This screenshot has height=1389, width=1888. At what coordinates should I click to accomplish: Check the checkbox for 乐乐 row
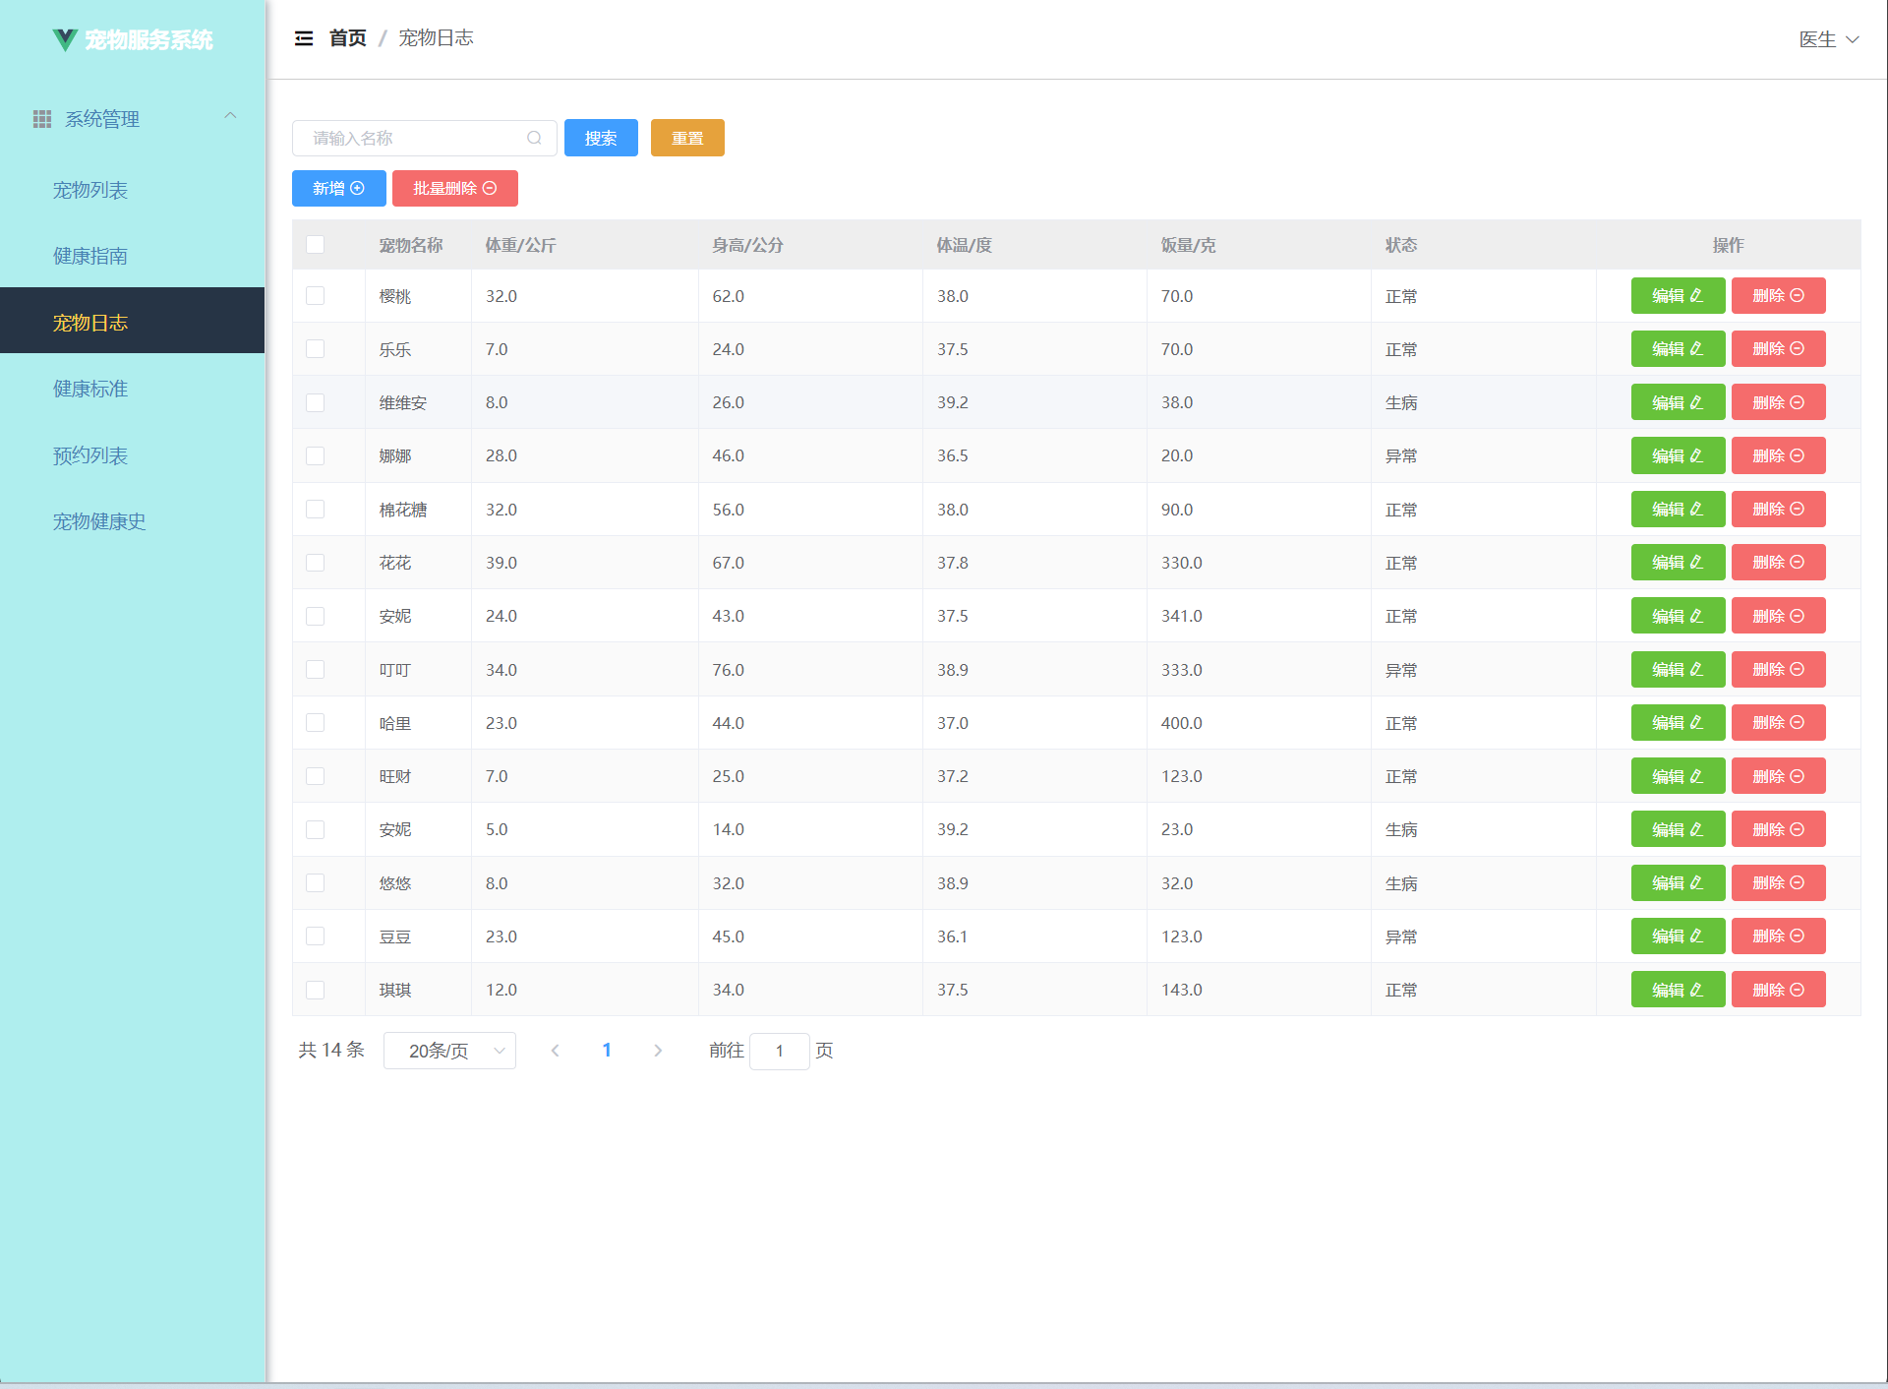point(315,349)
